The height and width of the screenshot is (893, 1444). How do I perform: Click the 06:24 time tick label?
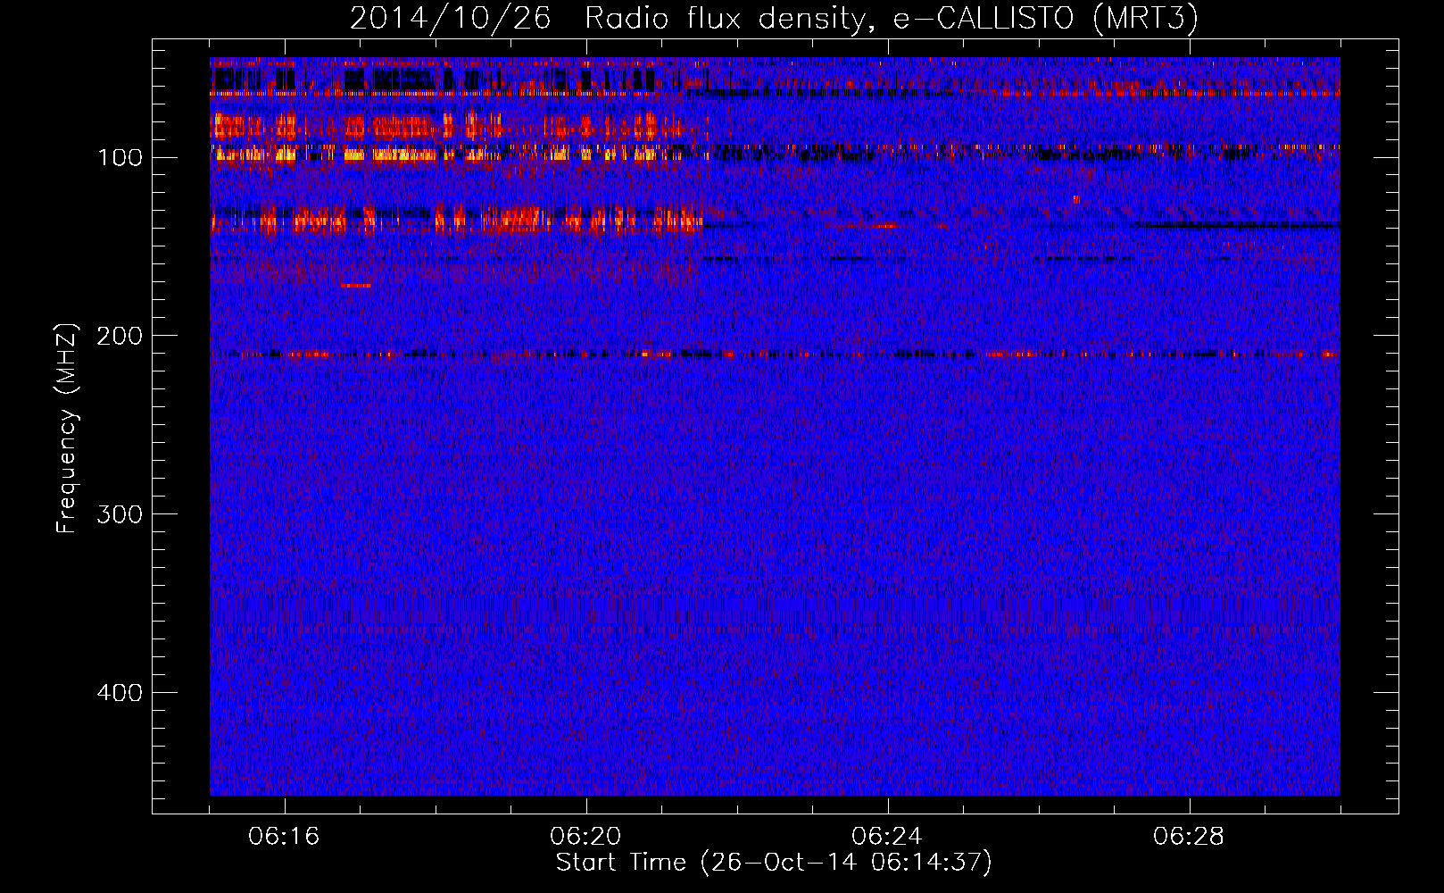click(888, 836)
